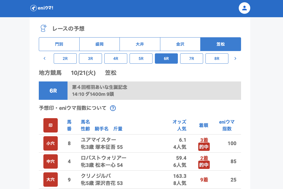Image resolution: width=283 pixels, height=189 pixels.
Task: Open the 大井 racecourse tab
Action: [x=140, y=44]
